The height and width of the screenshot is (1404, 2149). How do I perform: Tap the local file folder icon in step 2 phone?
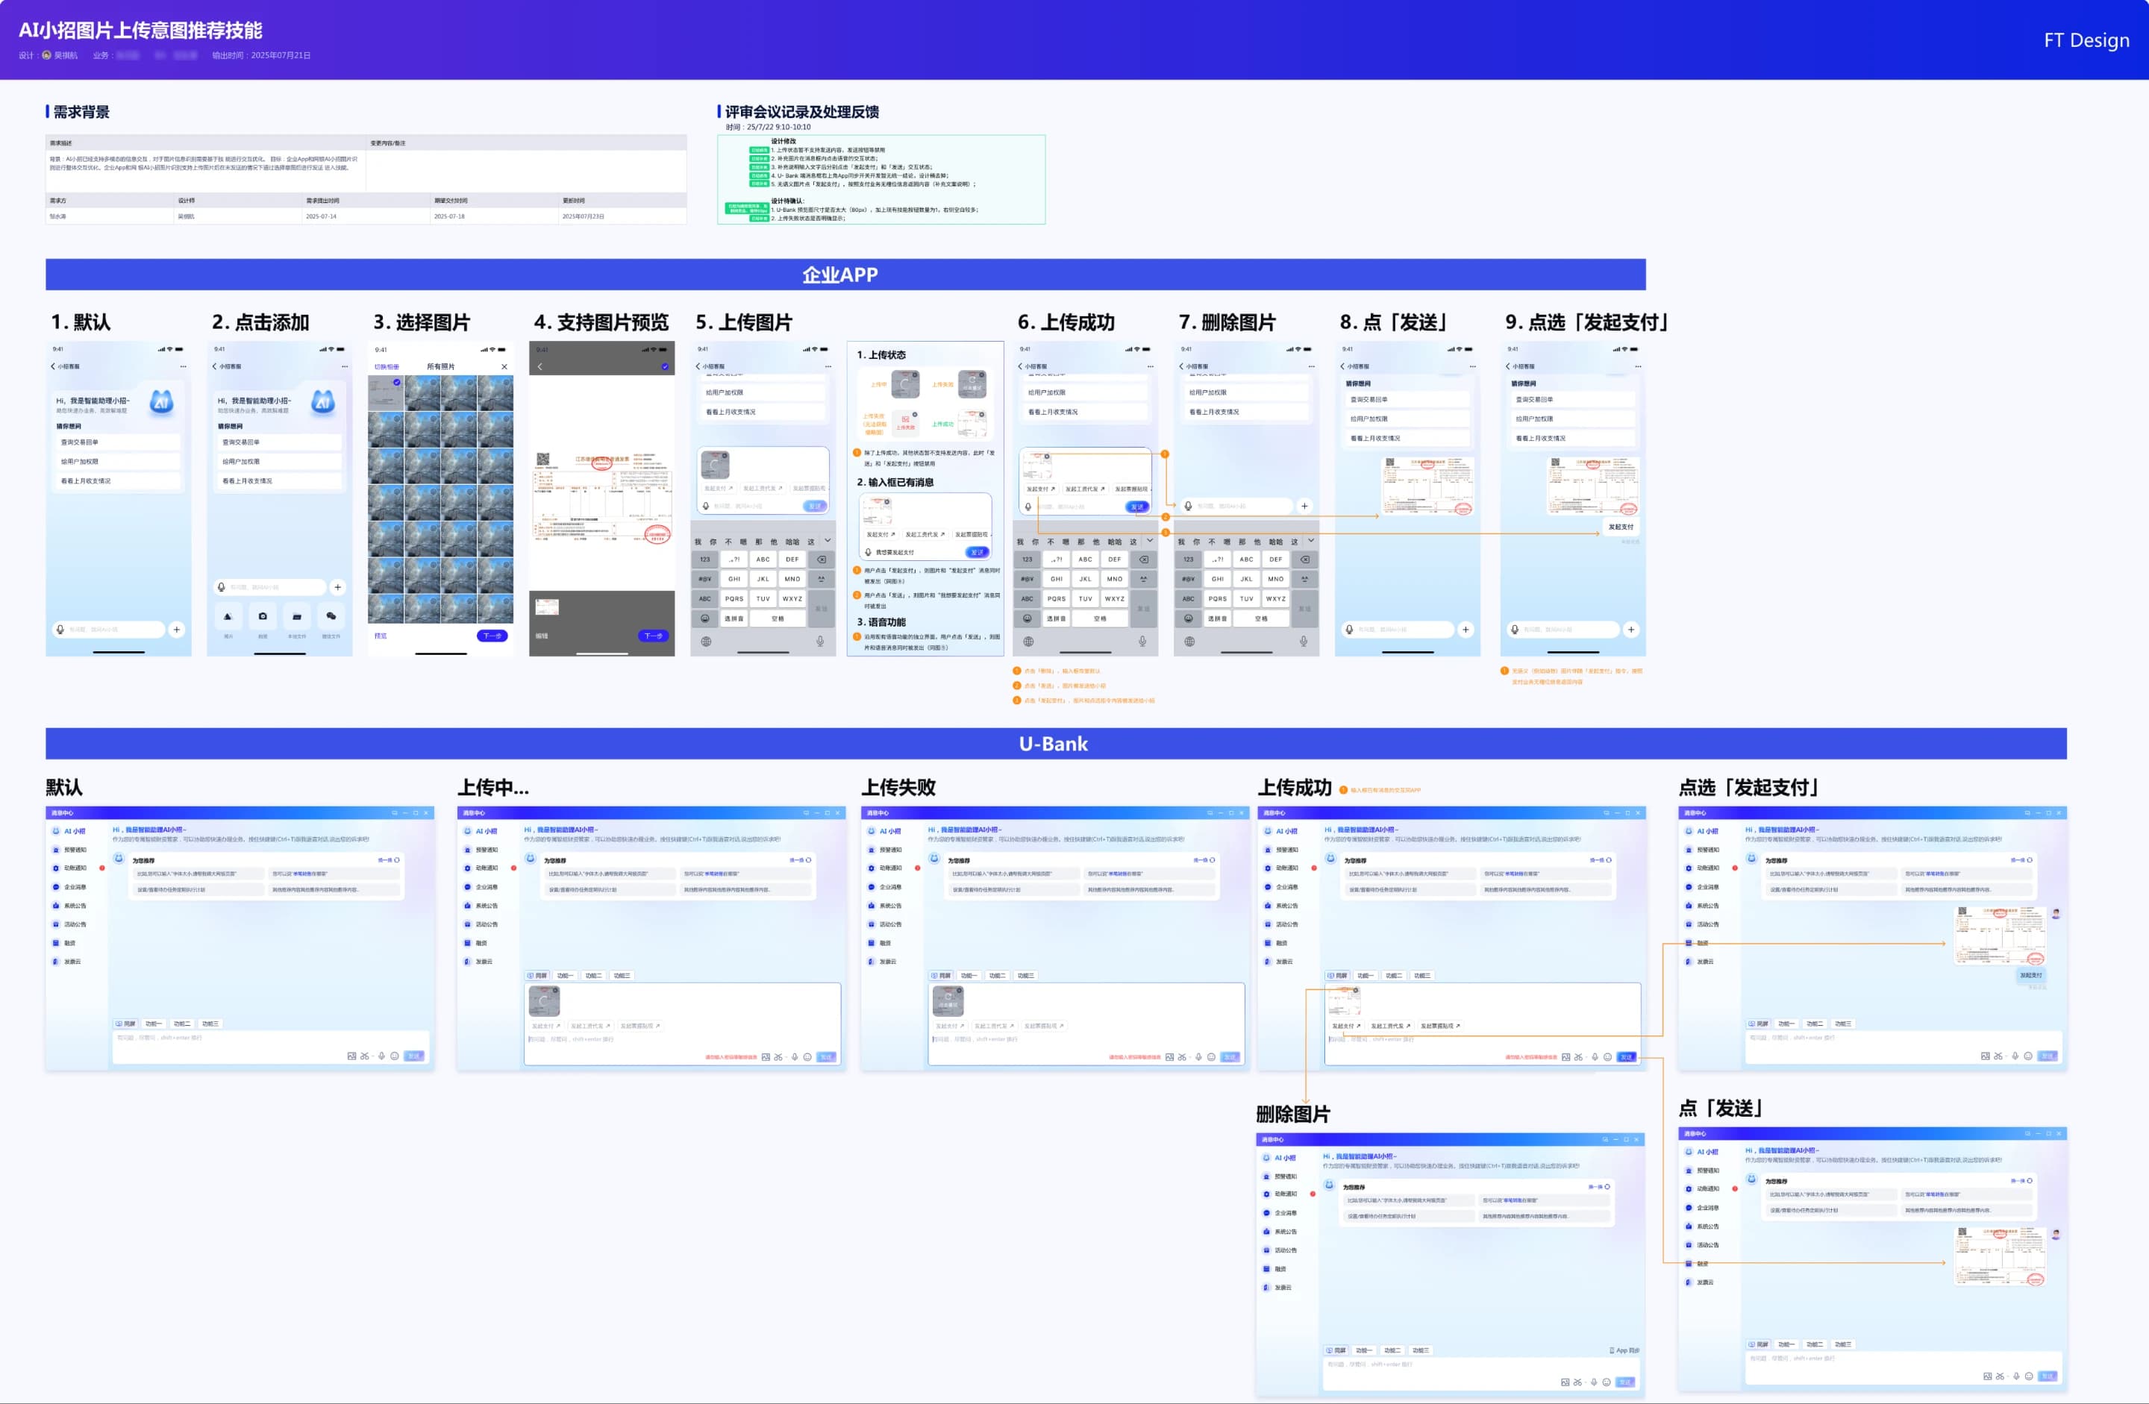pyautogui.click(x=297, y=617)
